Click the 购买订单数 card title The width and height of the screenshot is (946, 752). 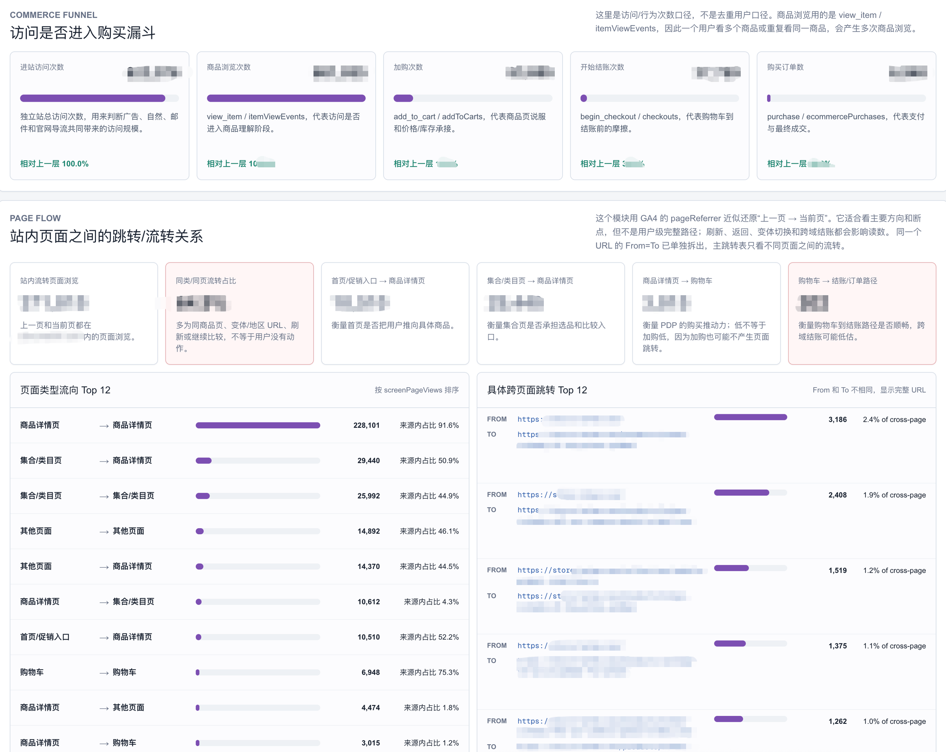click(785, 67)
